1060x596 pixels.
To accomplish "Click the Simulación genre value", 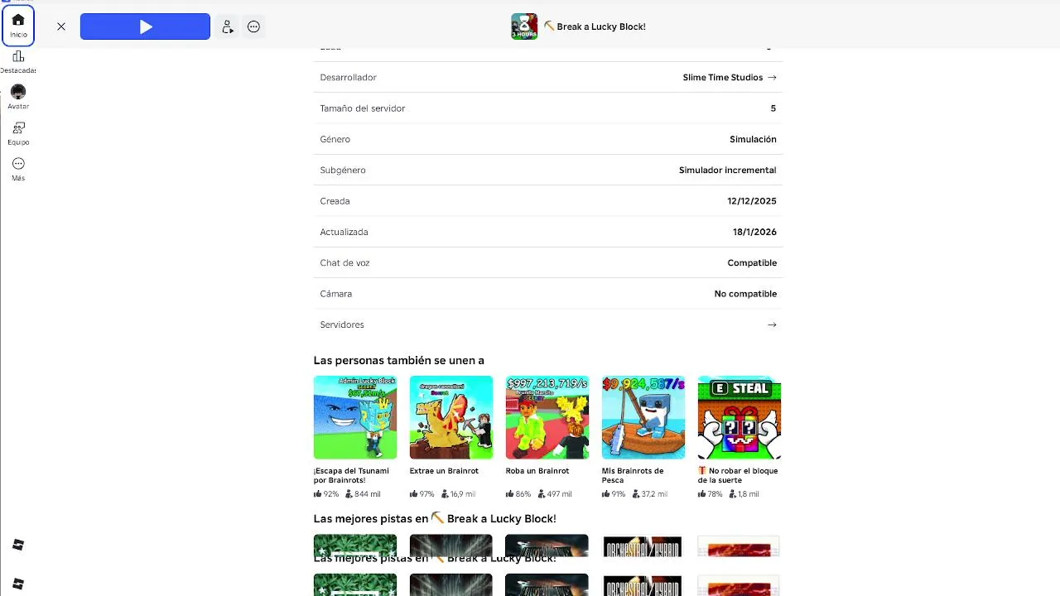I will (753, 139).
